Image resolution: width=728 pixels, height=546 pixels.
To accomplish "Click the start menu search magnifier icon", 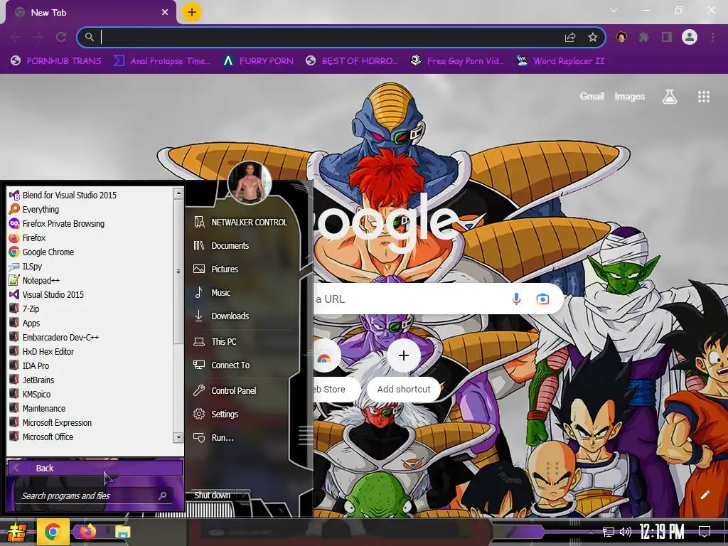I will [163, 496].
